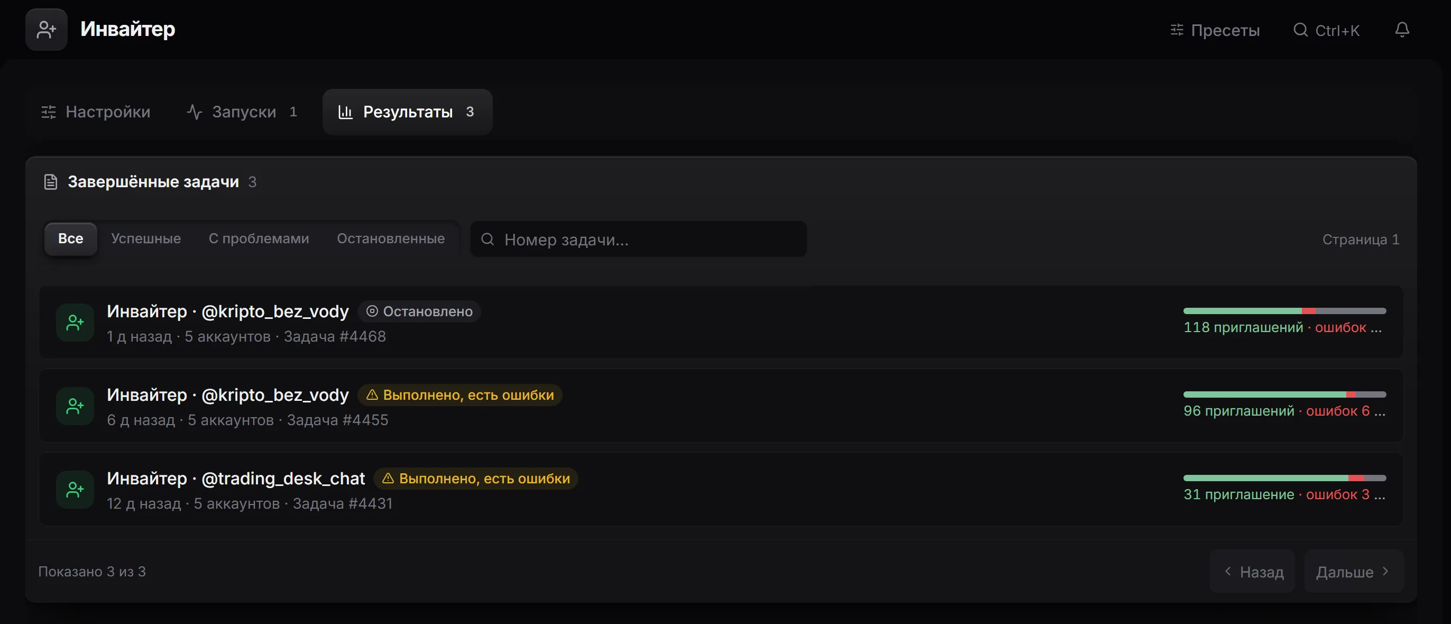This screenshot has height=624, width=1451.
Task: Filter by С проблемами tasks
Action: [259, 239]
